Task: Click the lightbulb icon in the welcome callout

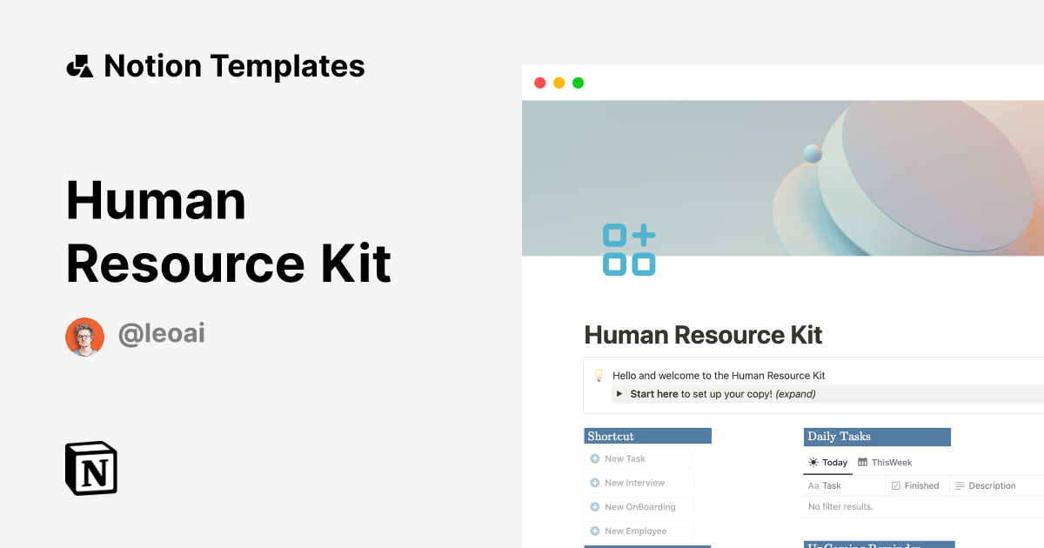Action: click(599, 375)
